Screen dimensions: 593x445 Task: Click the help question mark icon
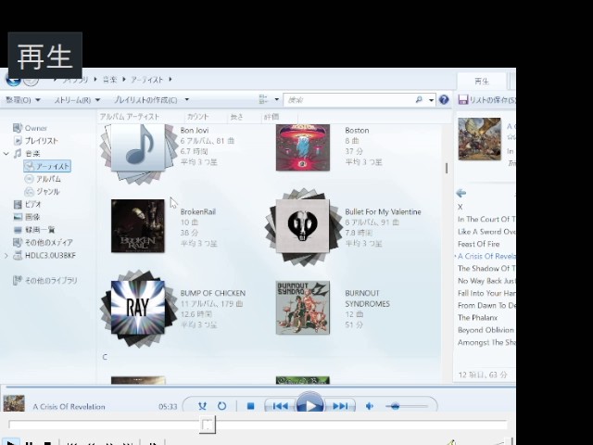pyautogui.click(x=444, y=100)
